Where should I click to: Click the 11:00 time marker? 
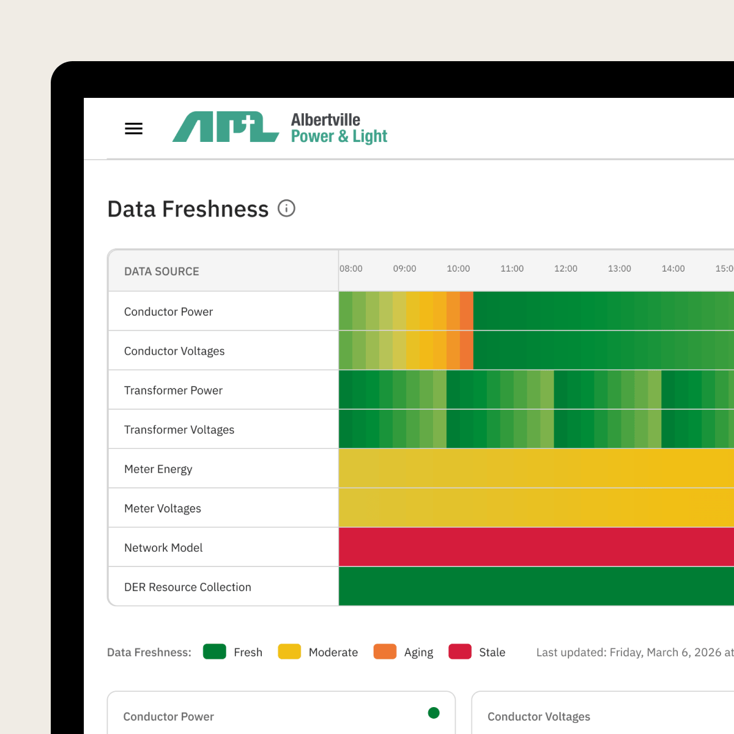512,269
